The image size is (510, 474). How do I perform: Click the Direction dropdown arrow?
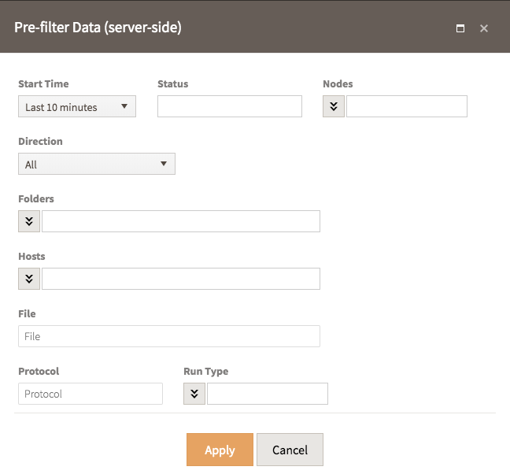click(x=164, y=164)
